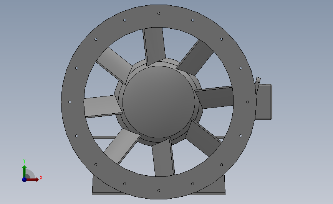The height and width of the screenshot is (204, 333).
Task: Click the green Y label of the triad
Action: pyautogui.click(x=24, y=161)
